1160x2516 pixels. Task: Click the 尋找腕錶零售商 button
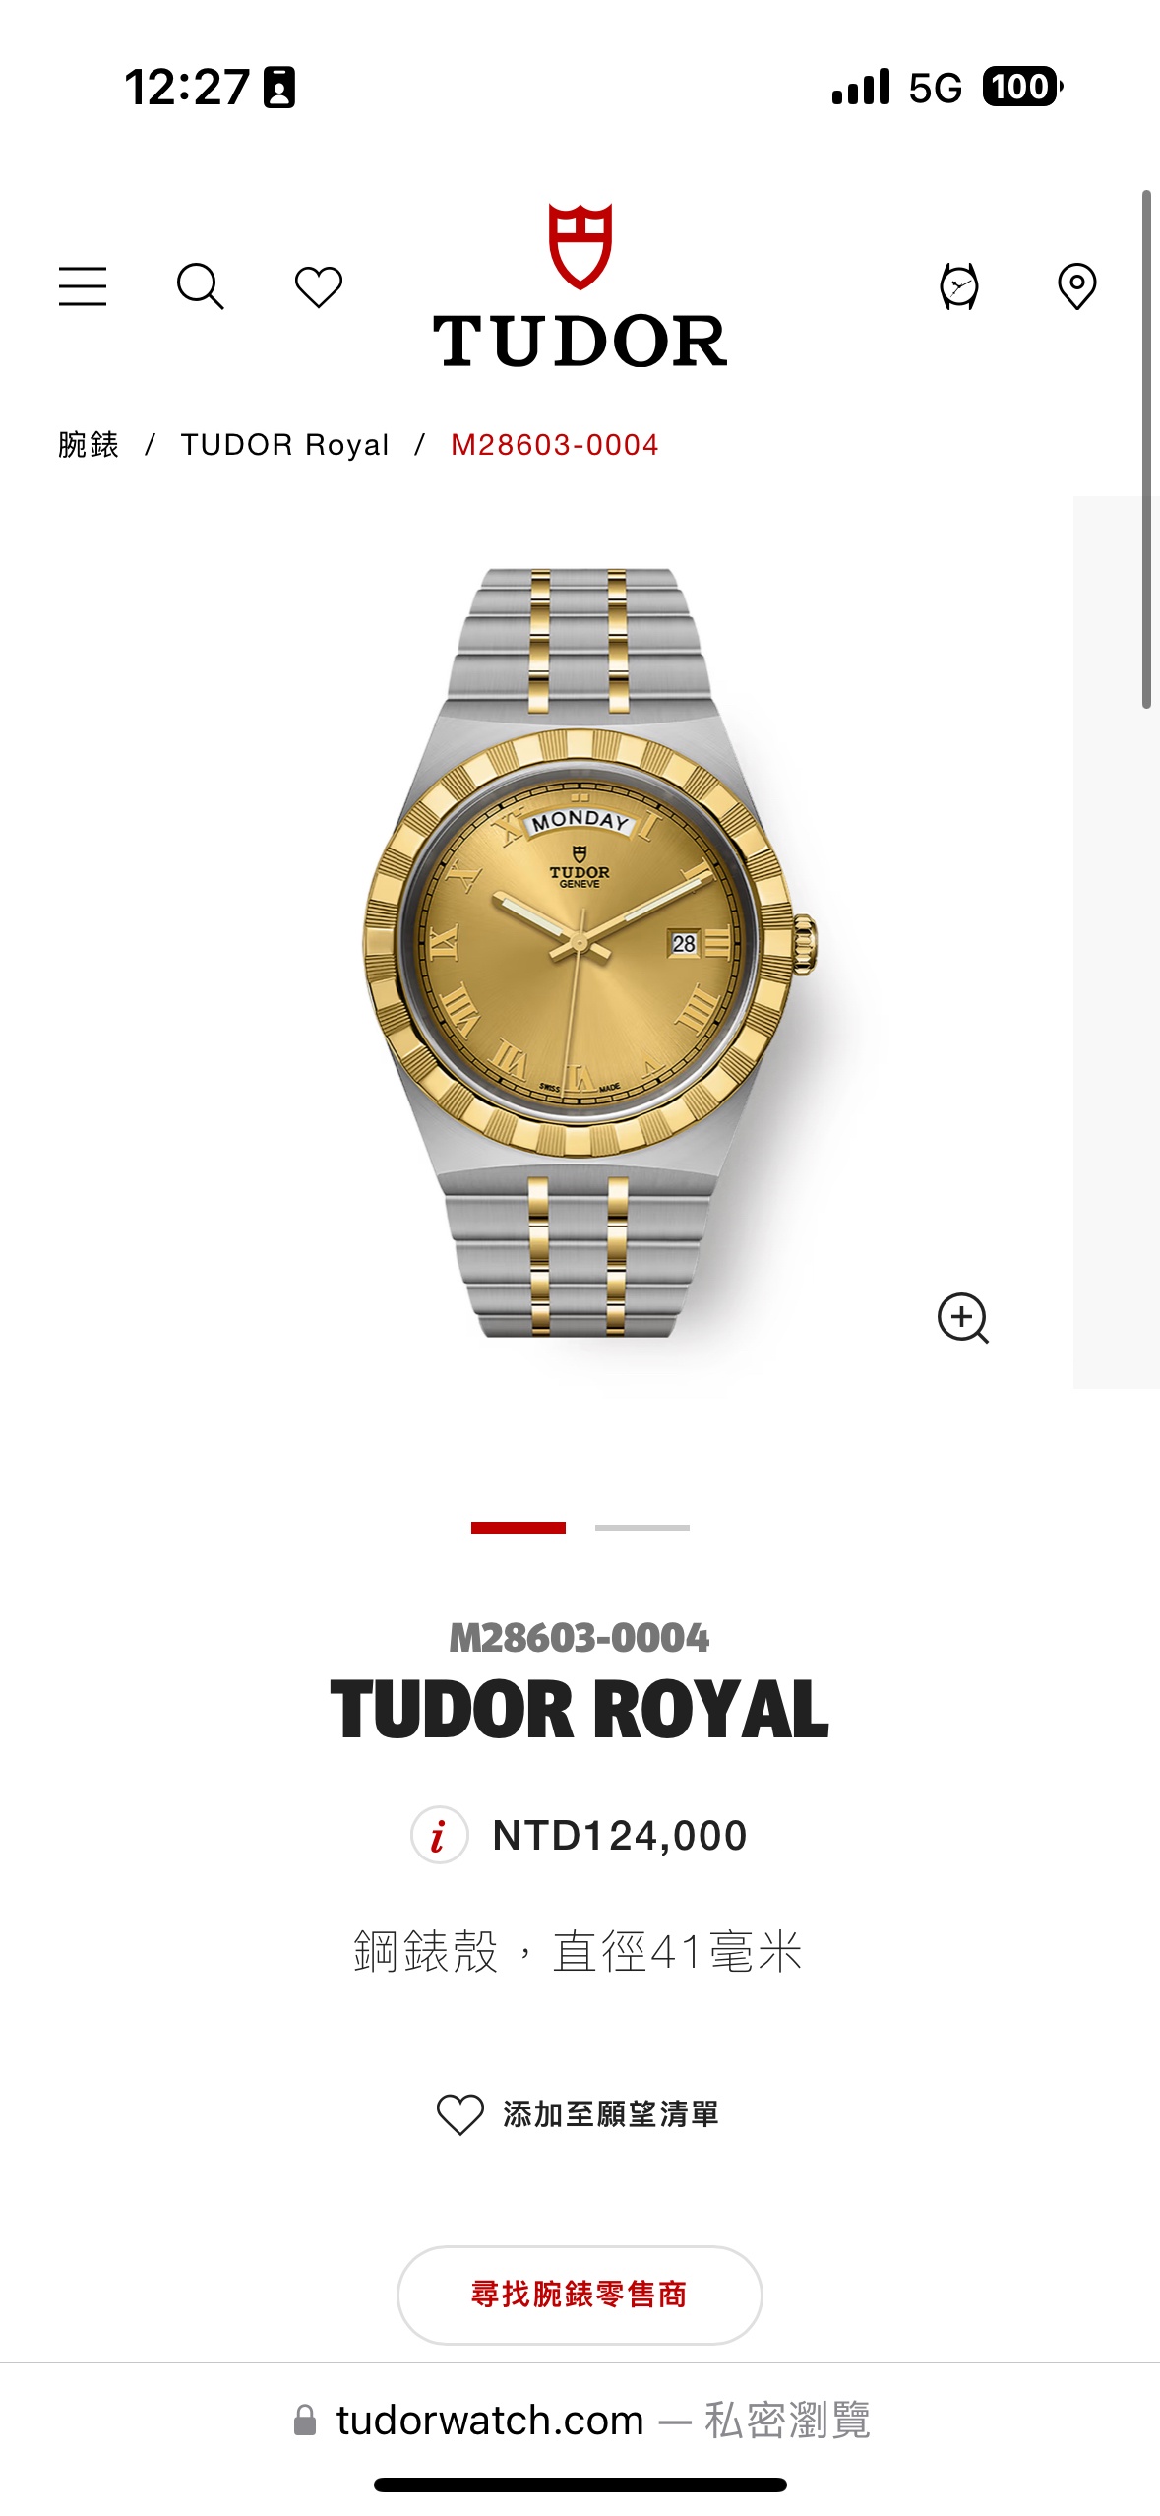[580, 2296]
